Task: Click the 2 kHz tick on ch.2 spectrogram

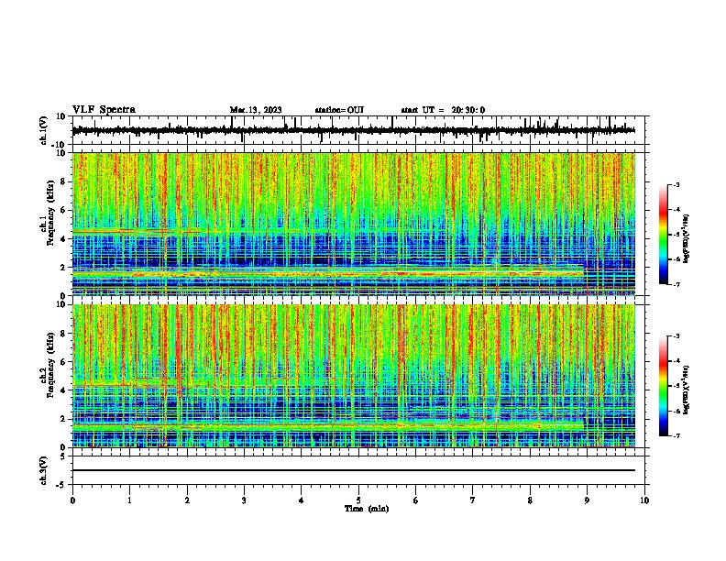Action: click(x=64, y=419)
